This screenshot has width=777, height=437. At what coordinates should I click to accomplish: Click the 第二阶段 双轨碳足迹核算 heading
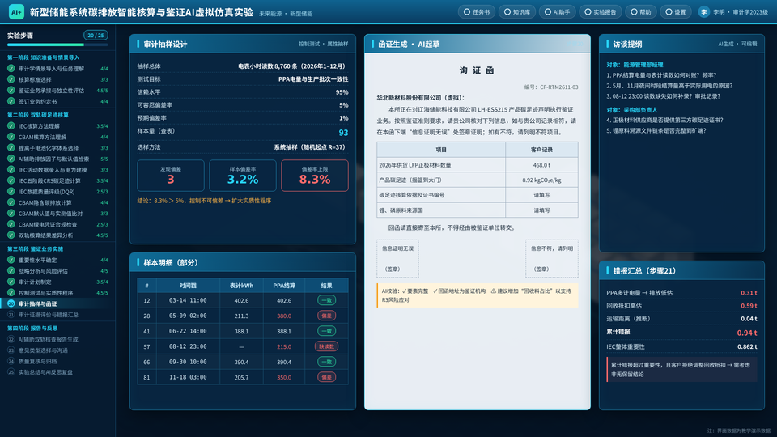click(38, 115)
